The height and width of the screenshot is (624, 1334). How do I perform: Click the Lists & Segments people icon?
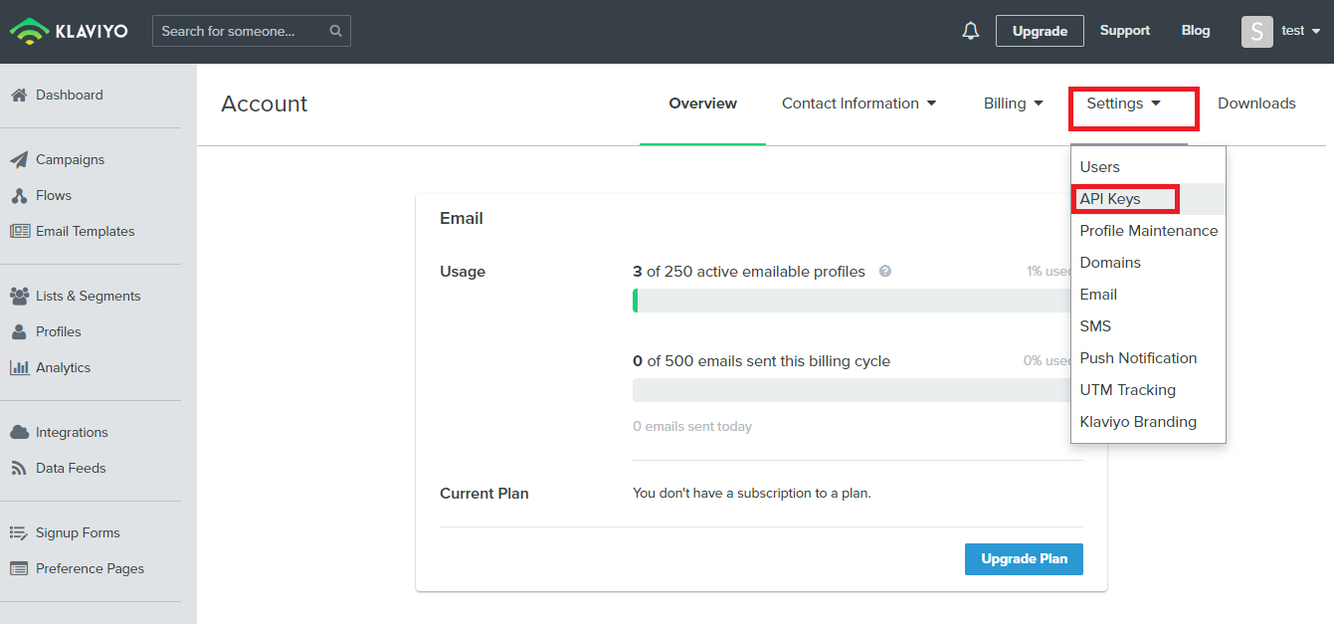tap(19, 296)
